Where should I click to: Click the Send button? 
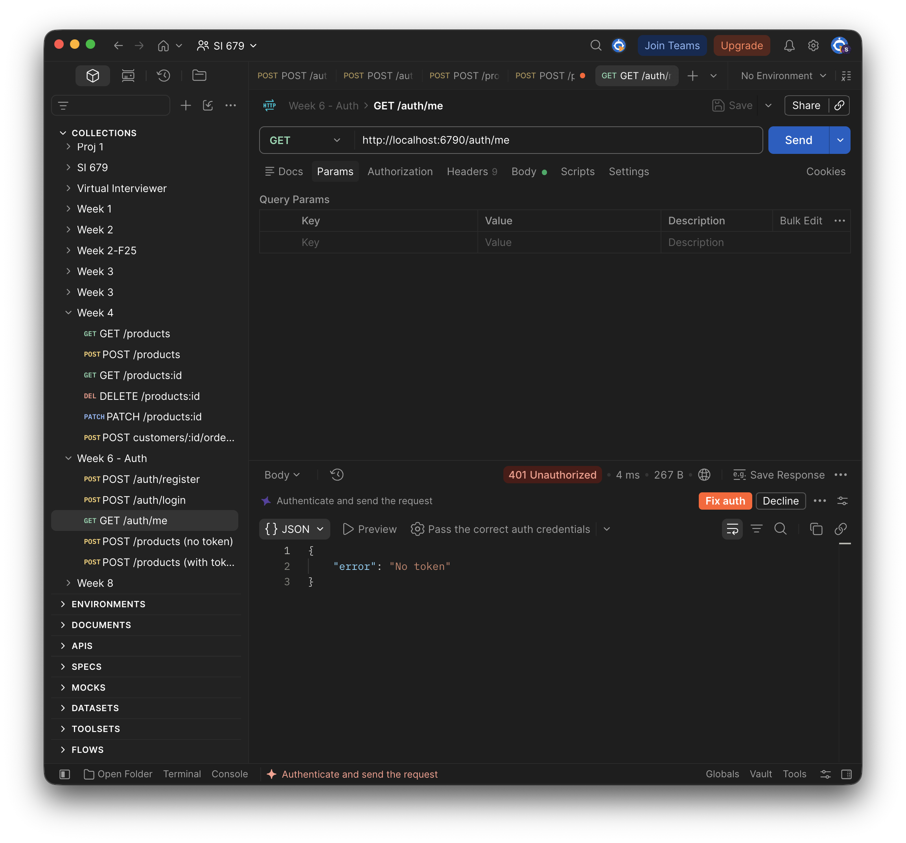click(x=798, y=140)
